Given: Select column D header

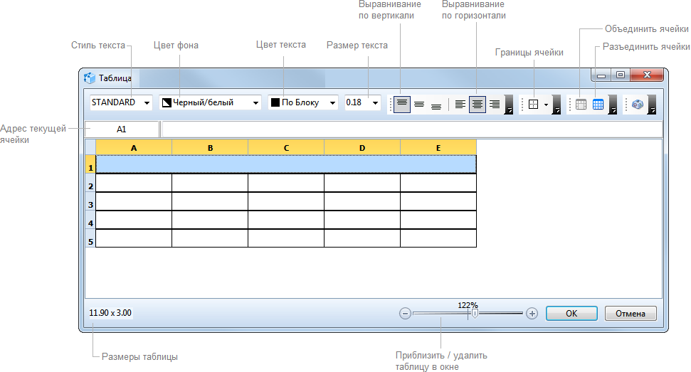Looking at the screenshot, I should 362,147.
